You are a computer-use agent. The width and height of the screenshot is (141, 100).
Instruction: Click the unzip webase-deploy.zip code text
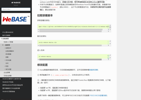[x=48, y=42]
